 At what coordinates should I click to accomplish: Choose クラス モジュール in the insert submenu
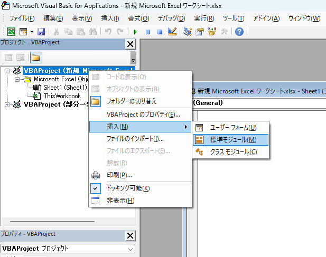point(234,152)
